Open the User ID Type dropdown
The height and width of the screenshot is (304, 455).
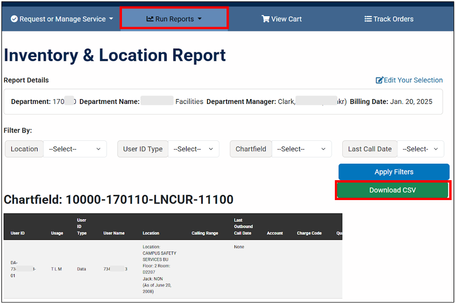pos(193,149)
